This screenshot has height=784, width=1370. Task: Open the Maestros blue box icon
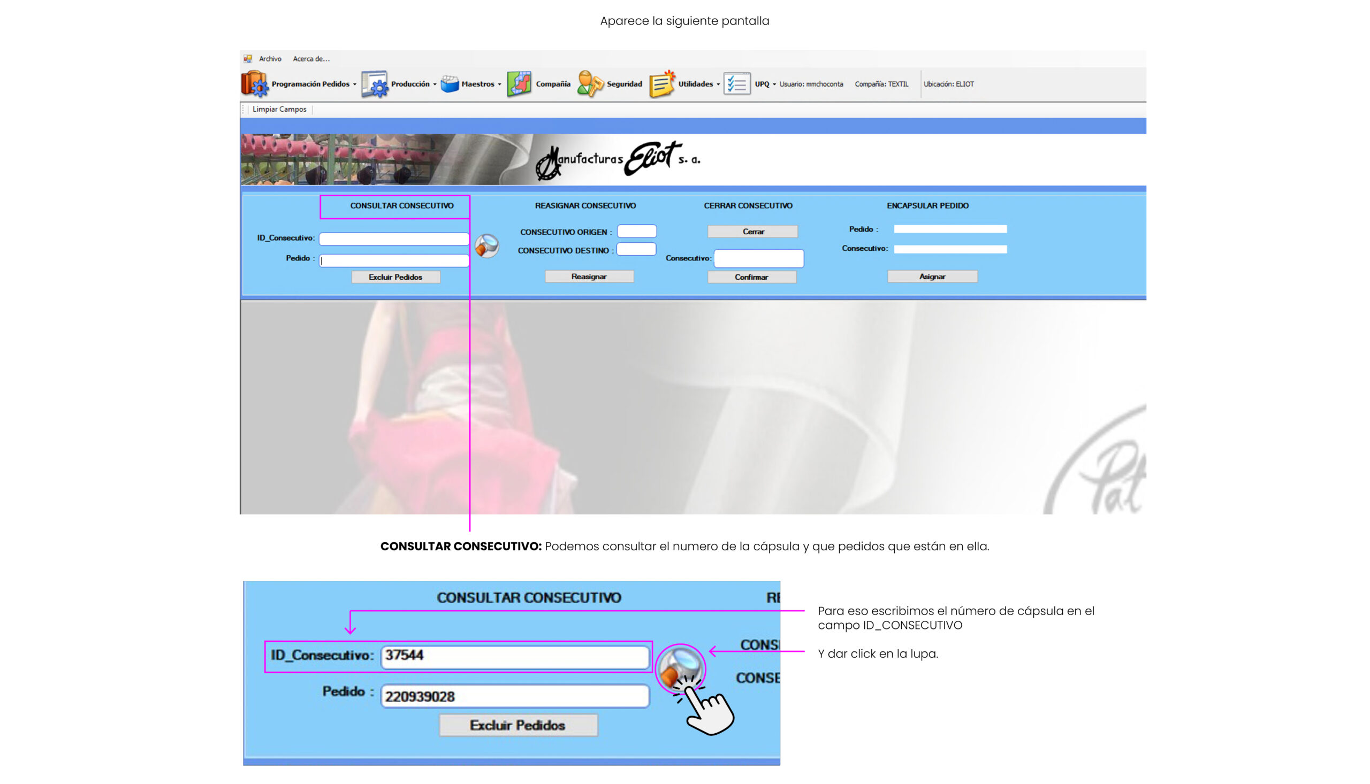click(450, 84)
